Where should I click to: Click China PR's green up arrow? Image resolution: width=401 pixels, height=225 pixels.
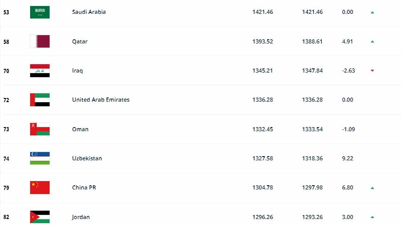372,188
